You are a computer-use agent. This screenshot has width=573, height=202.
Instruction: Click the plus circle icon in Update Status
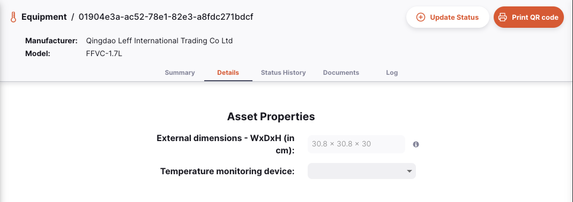coord(421,17)
